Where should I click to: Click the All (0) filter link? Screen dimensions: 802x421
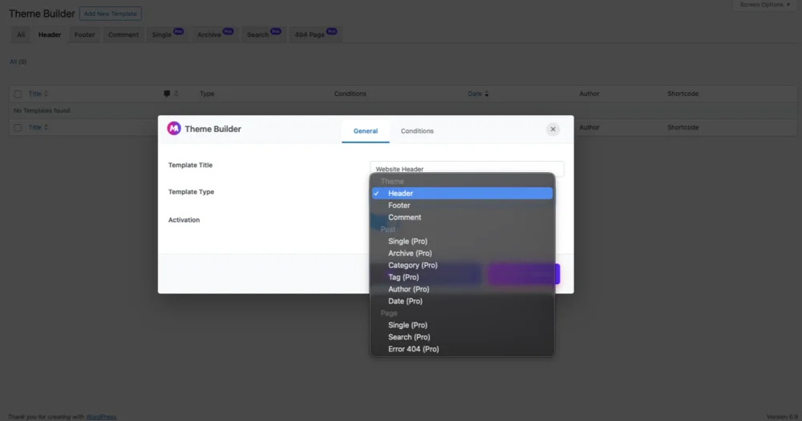pyautogui.click(x=18, y=62)
